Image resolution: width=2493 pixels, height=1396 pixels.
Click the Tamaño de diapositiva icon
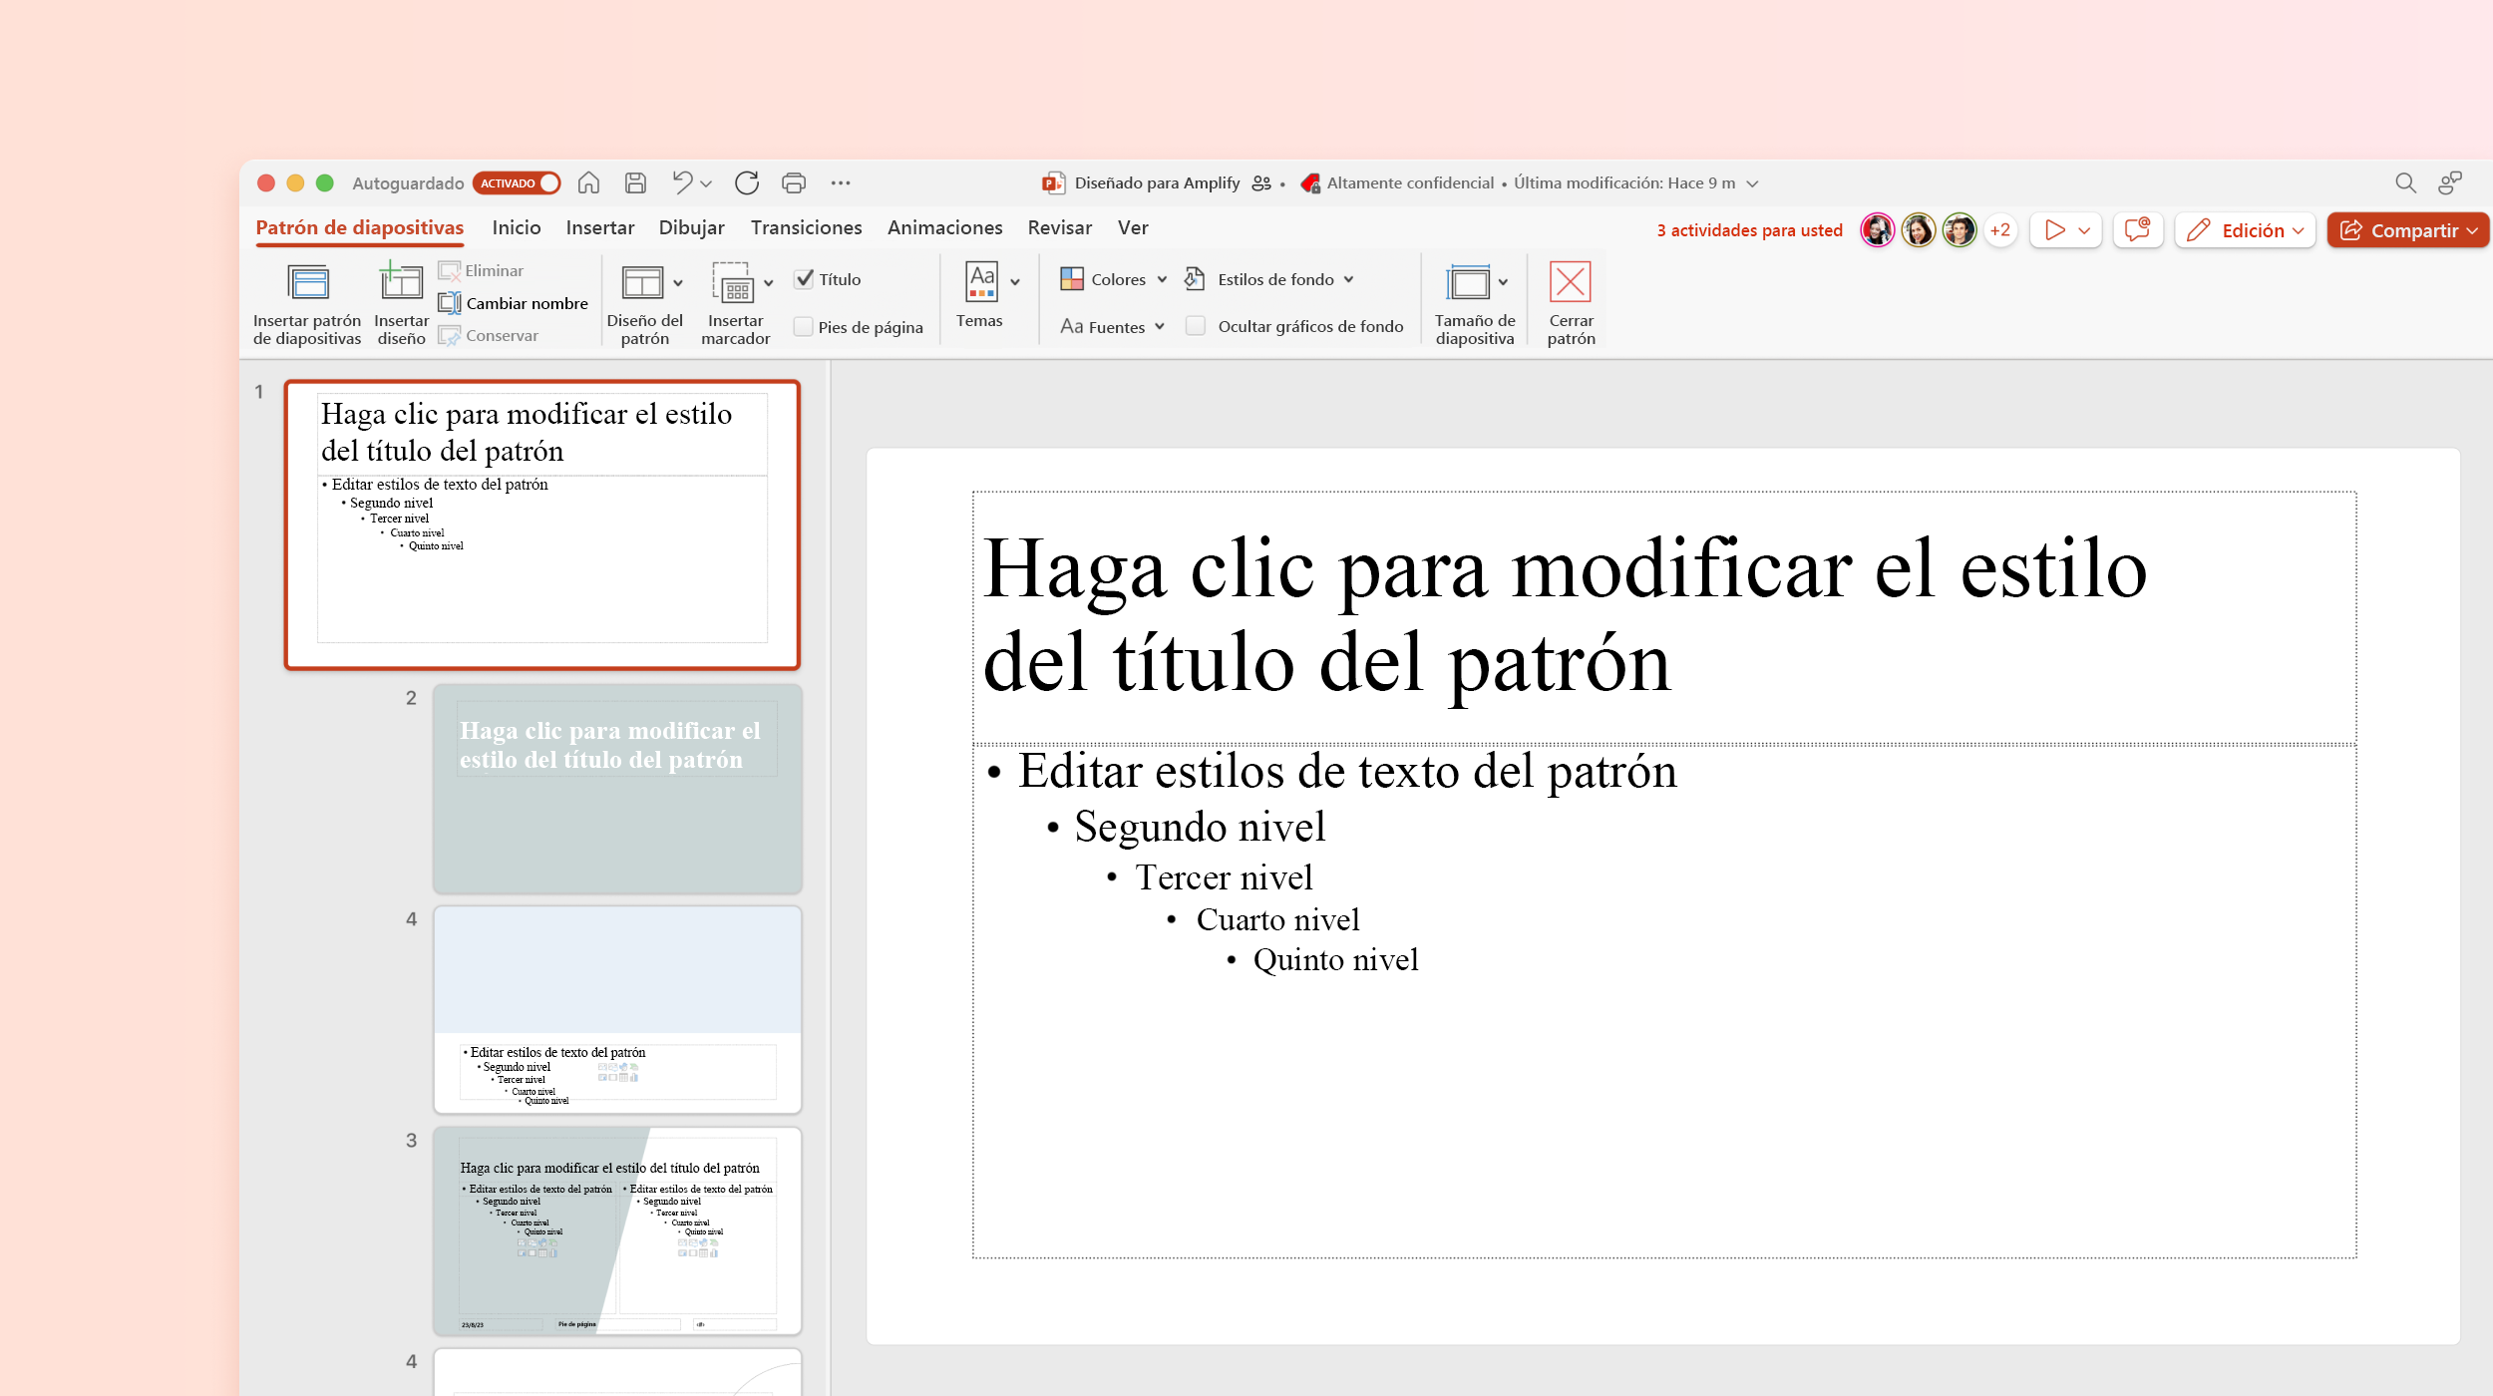1468,282
